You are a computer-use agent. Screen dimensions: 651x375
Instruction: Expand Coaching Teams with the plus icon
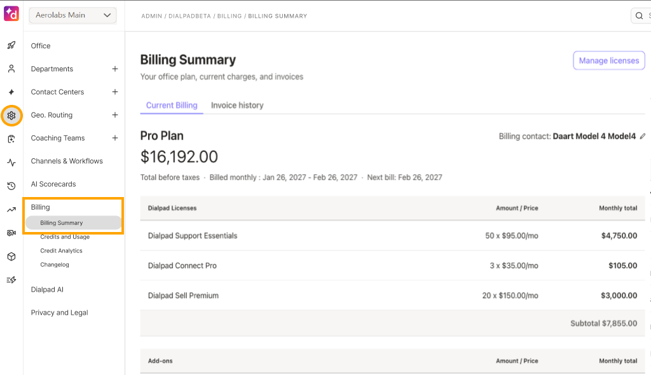[x=115, y=138]
